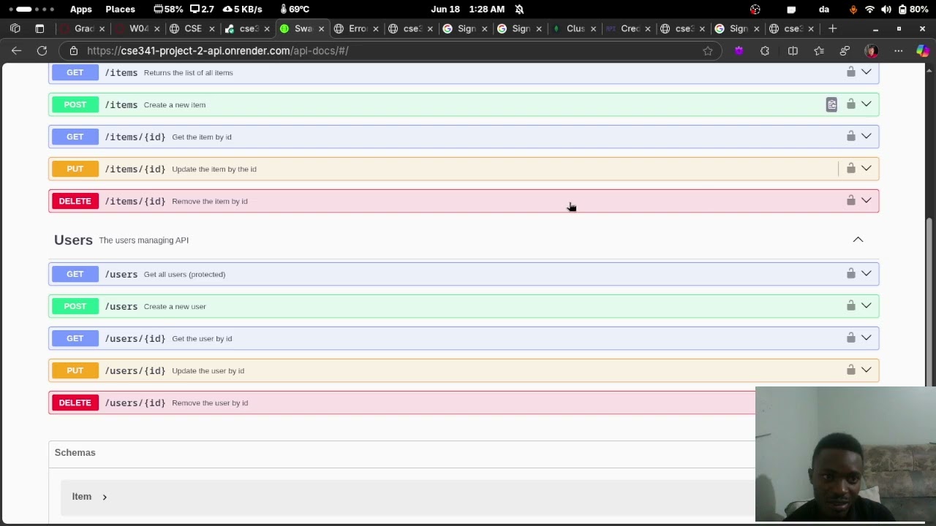Expand the PUT /items/{id} operation chevron
936x526 pixels.
pyautogui.click(x=866, y=168)
